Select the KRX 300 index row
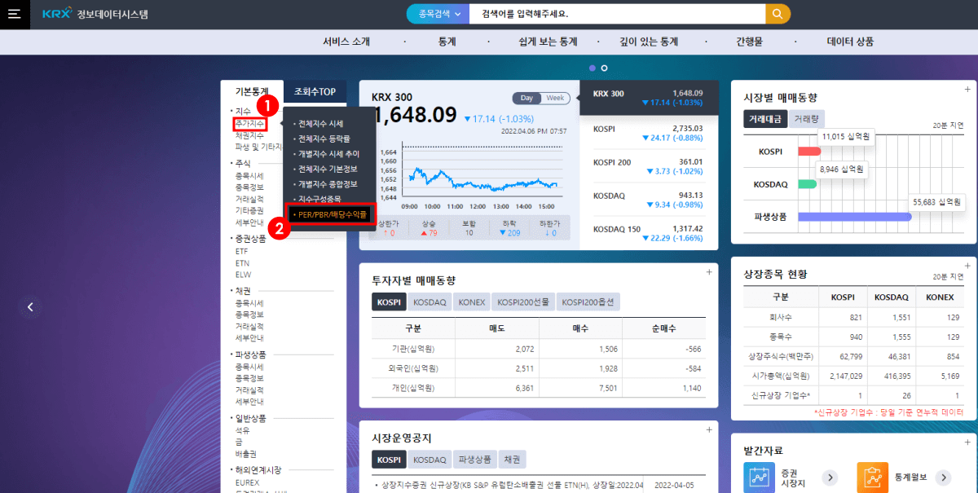This screenshot has width=978, height=493. [x=649, y=98]
